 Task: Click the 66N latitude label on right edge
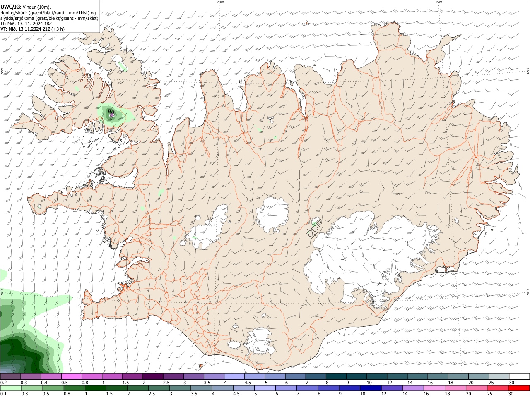click(528, 71)
